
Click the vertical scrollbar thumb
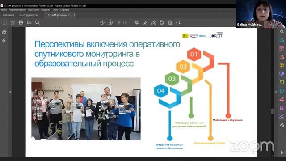click(x=273, y=111)
